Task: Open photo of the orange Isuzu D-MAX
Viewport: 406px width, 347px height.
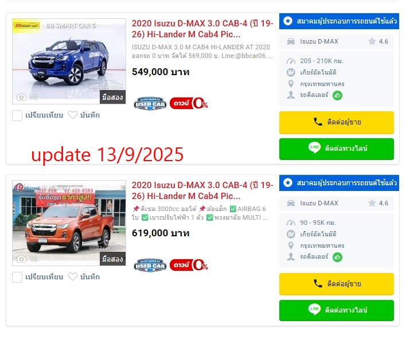Action: pos(69,223)
